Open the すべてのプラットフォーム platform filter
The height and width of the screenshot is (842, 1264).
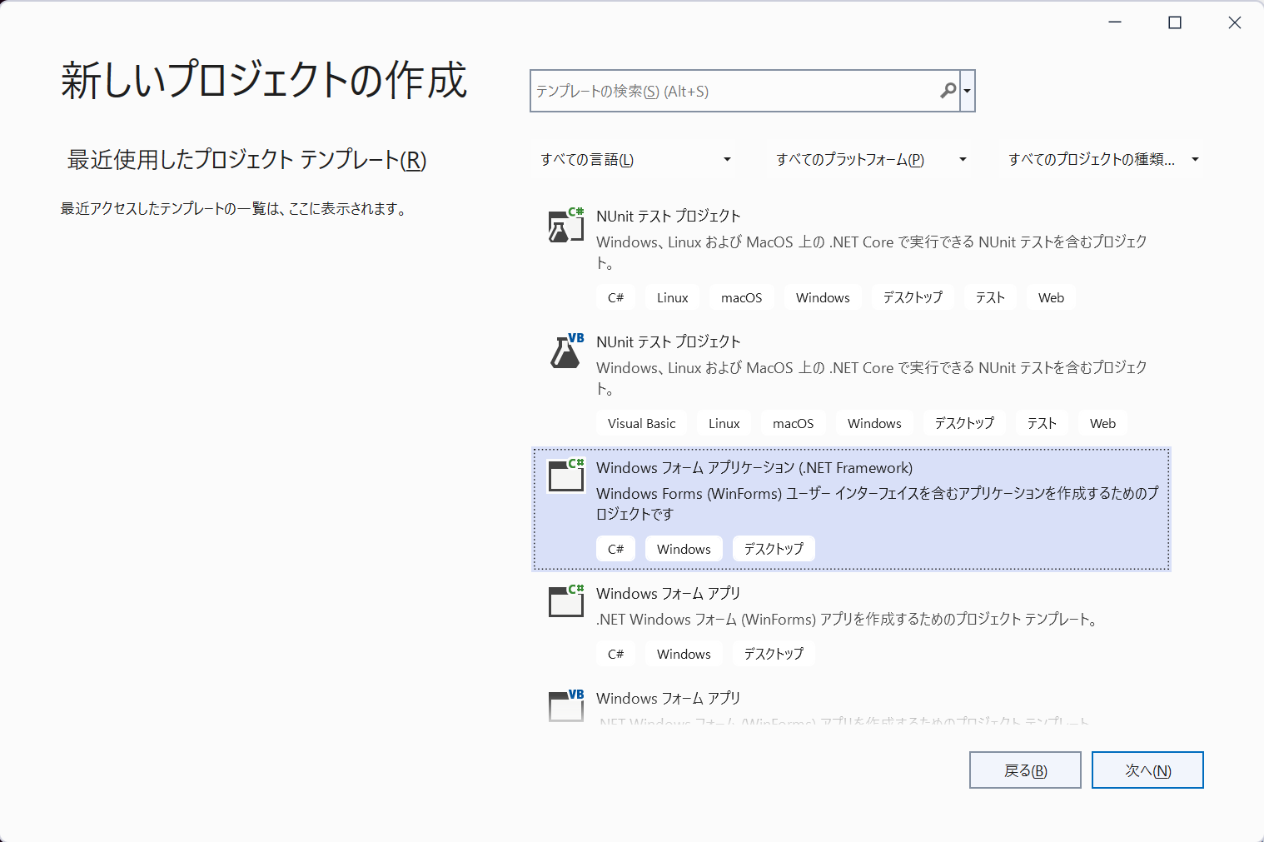point(870,159)
